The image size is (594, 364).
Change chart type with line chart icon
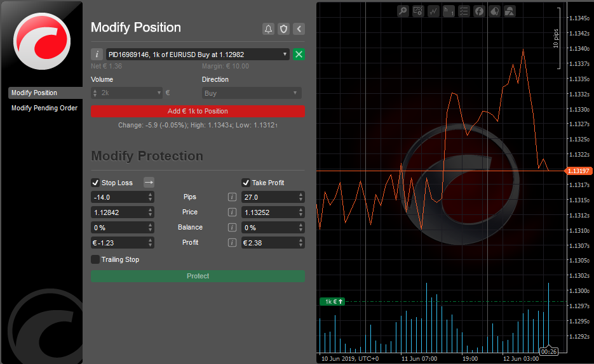pyautogui.click(x=433, y=11)
